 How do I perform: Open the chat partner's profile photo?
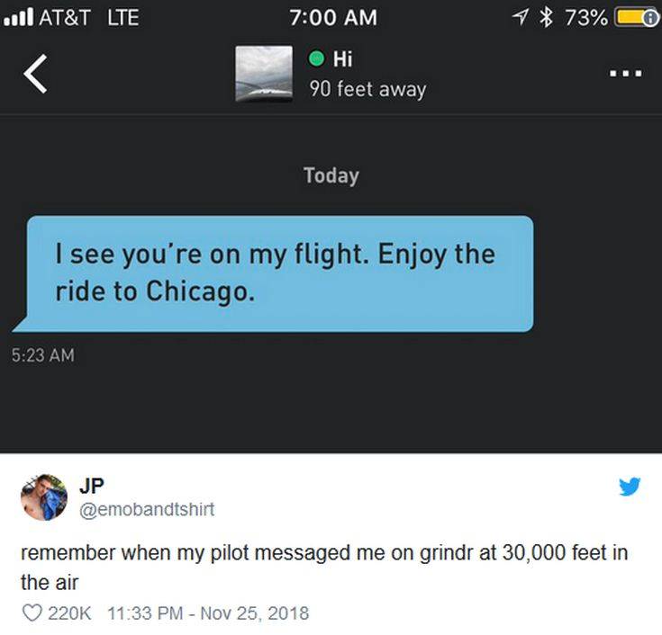263,73
